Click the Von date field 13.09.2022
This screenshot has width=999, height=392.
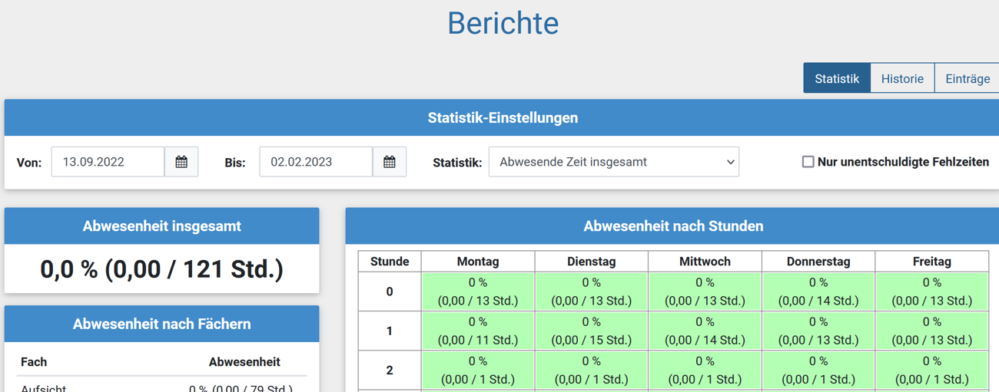point(108,162)
